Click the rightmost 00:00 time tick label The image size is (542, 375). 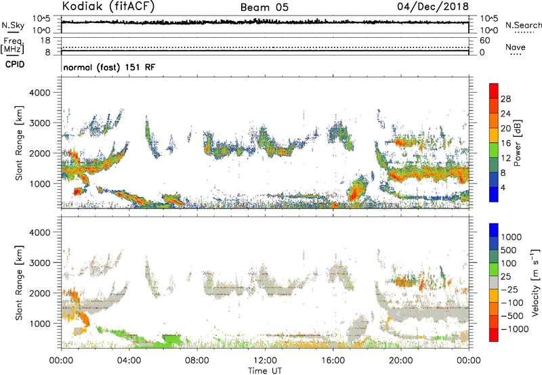pos(469,361)
